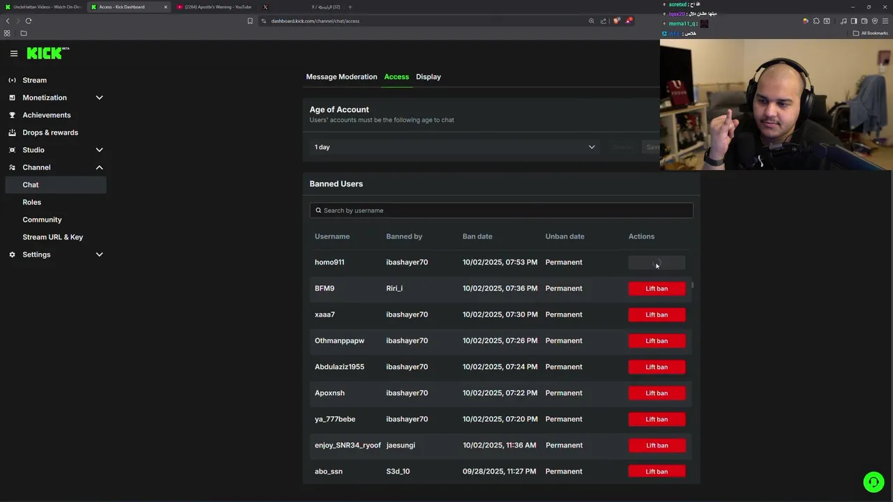Viewport: 893px width, 502px height.
Task: Click the jaesungi banned-by cell
Action: 400,446
